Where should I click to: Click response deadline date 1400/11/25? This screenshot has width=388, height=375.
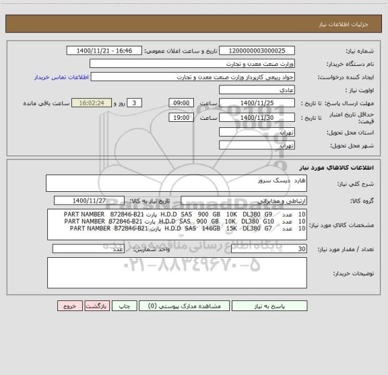pyautogui.click(x=257, y=102)
